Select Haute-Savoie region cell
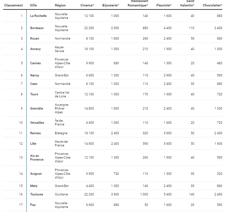226x212 pixels. coord(59,49)
